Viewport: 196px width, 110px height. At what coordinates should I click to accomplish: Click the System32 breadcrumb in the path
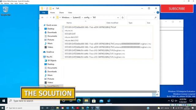77,17
